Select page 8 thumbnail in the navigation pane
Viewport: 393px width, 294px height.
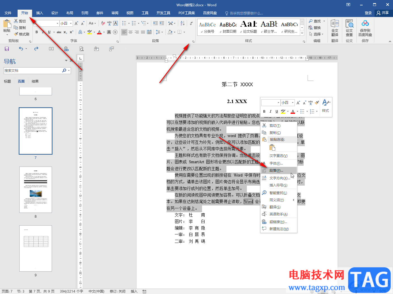(35, 190)
